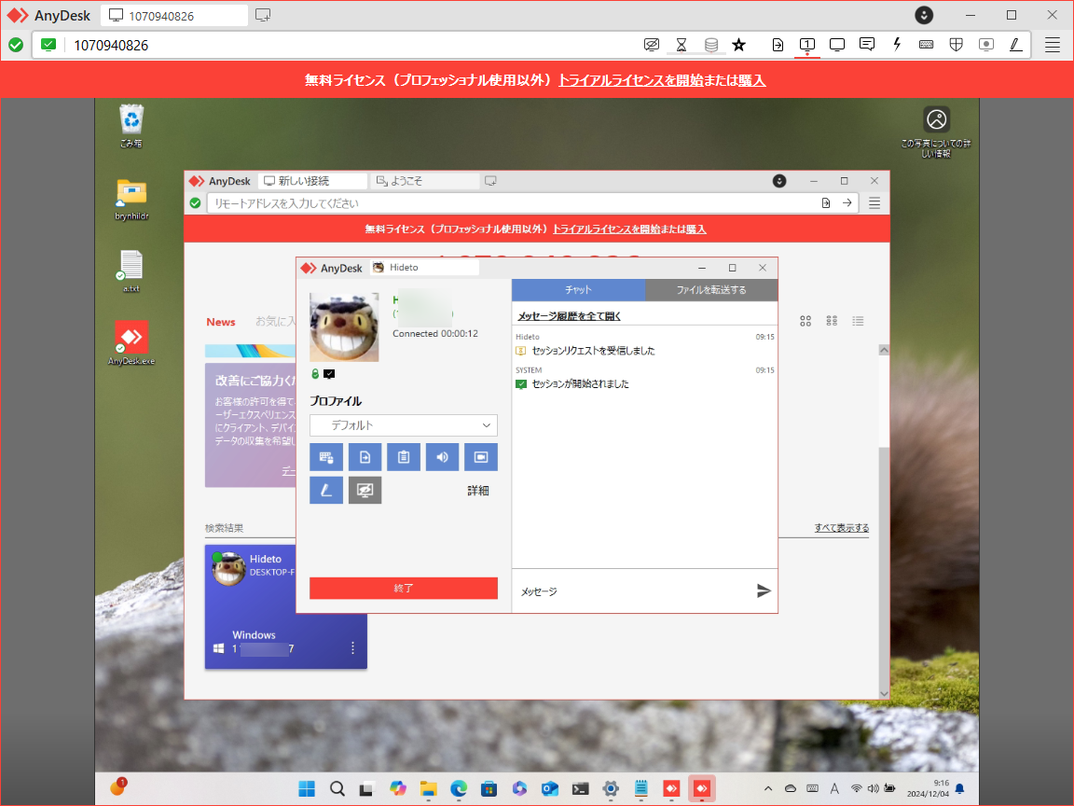This screenshot has width=1074, height=806.
Task: Open keyboard settings icon in toolbar
Action: tap(926, 45)
